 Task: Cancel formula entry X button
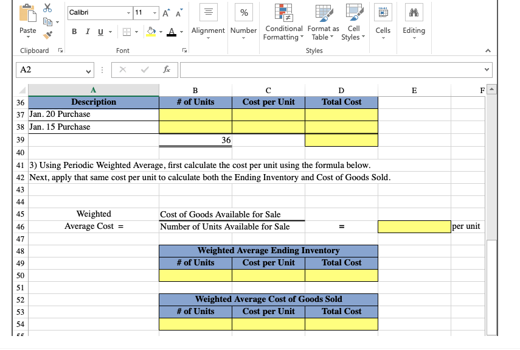(123, 69)
